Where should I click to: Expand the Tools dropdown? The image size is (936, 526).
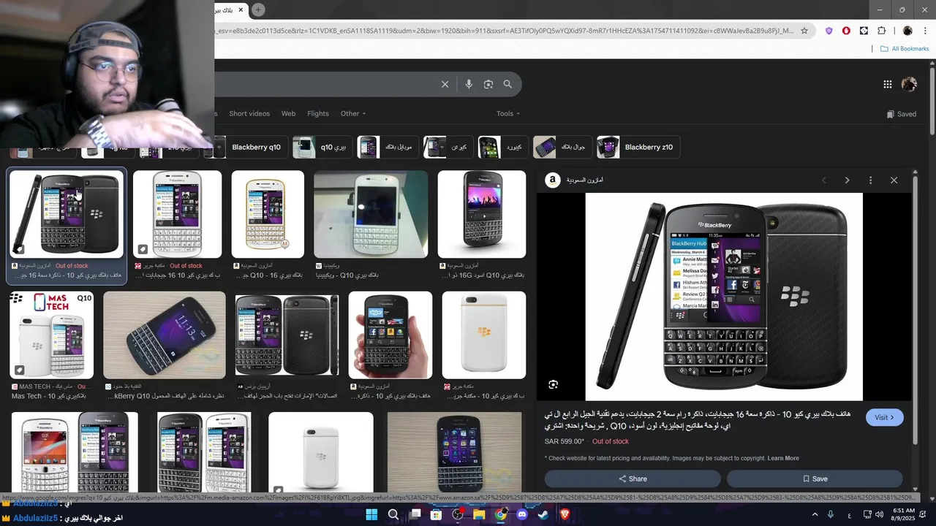[x=508, y=113]
